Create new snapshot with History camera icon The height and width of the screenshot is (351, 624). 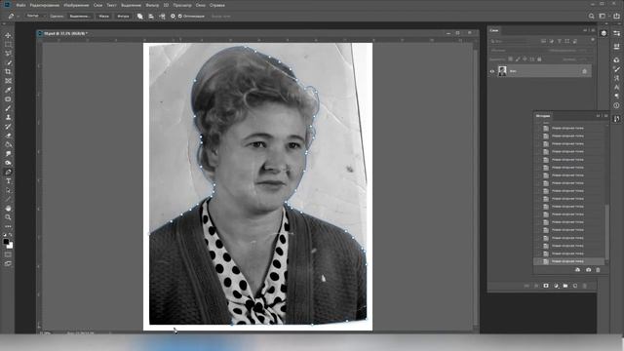[x=588, y=270]
